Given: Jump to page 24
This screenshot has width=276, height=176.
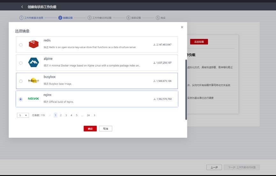Looking at the screenshot, I should click(88, 115).
